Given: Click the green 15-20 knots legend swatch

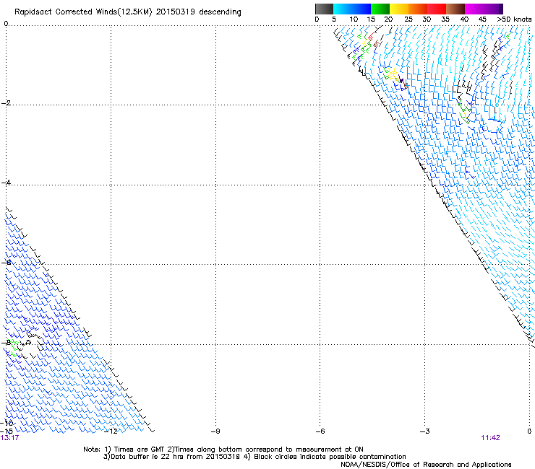Looking at the screenshot, I should 380,9.
